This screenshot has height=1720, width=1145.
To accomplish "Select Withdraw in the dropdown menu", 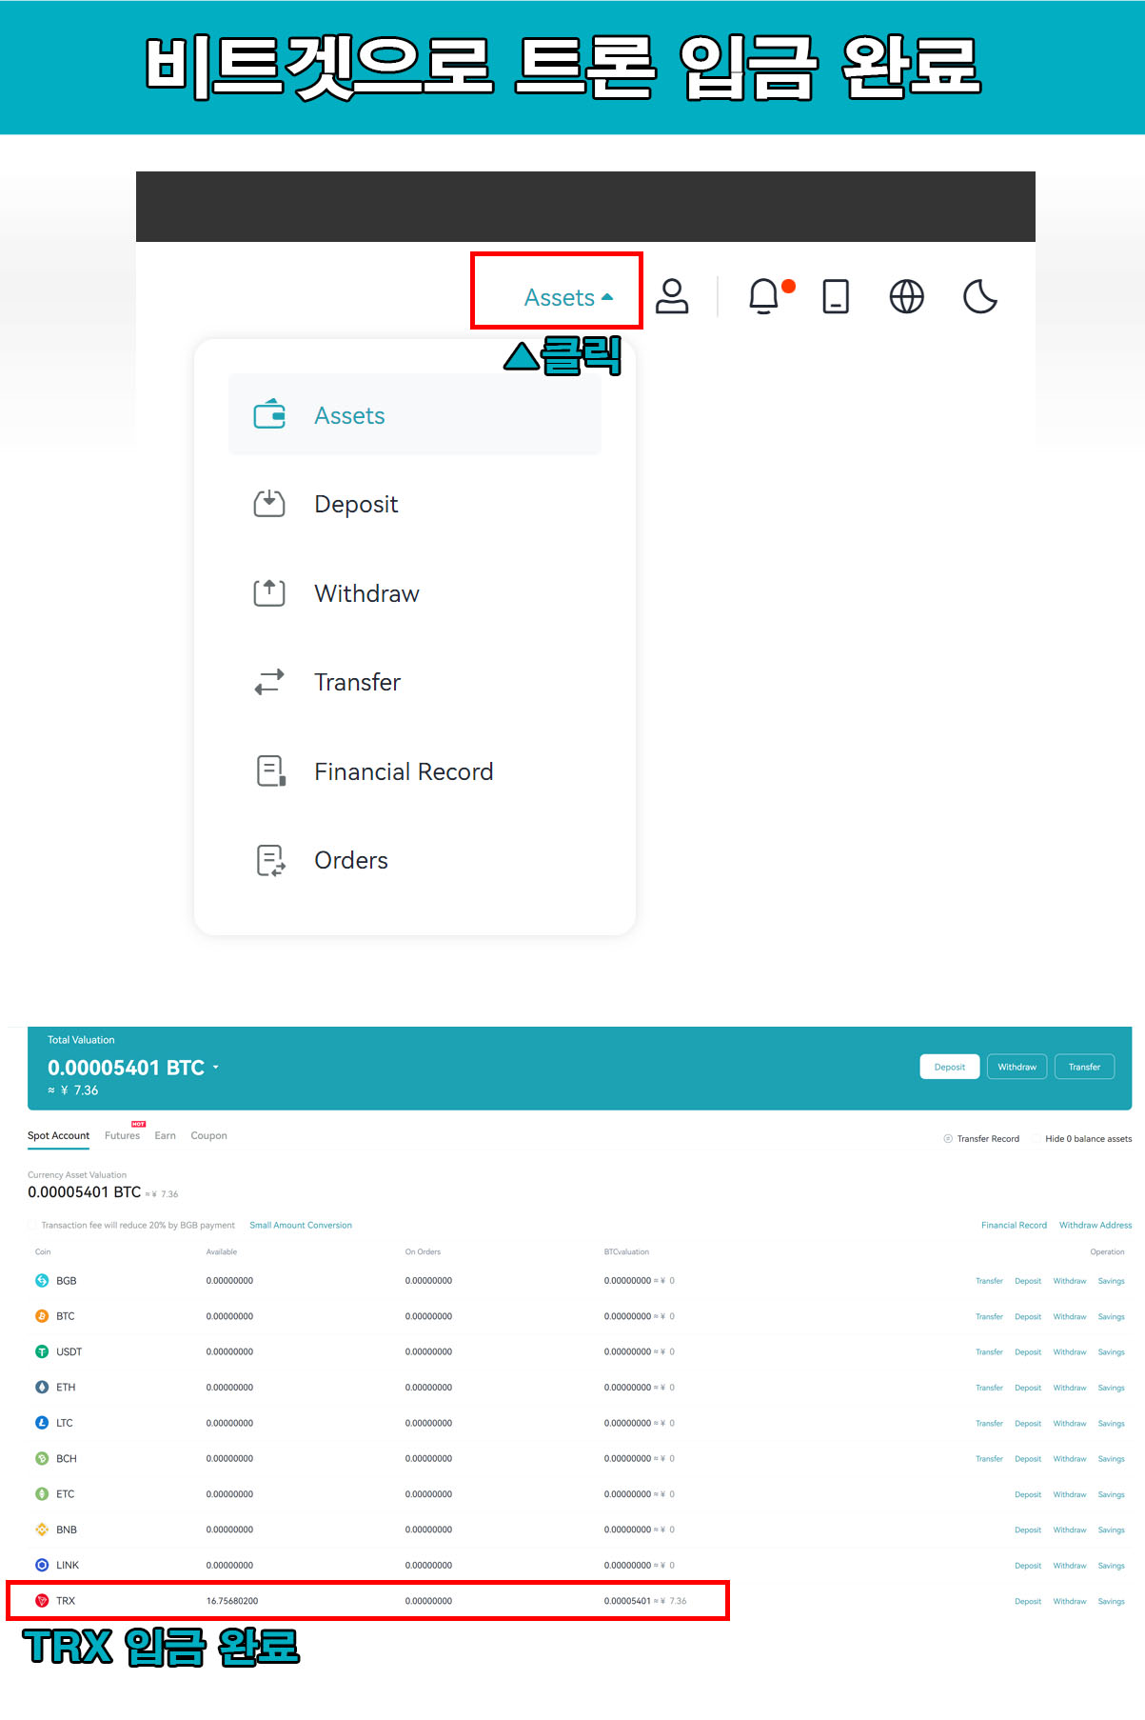I will click(x=414, y=593).
